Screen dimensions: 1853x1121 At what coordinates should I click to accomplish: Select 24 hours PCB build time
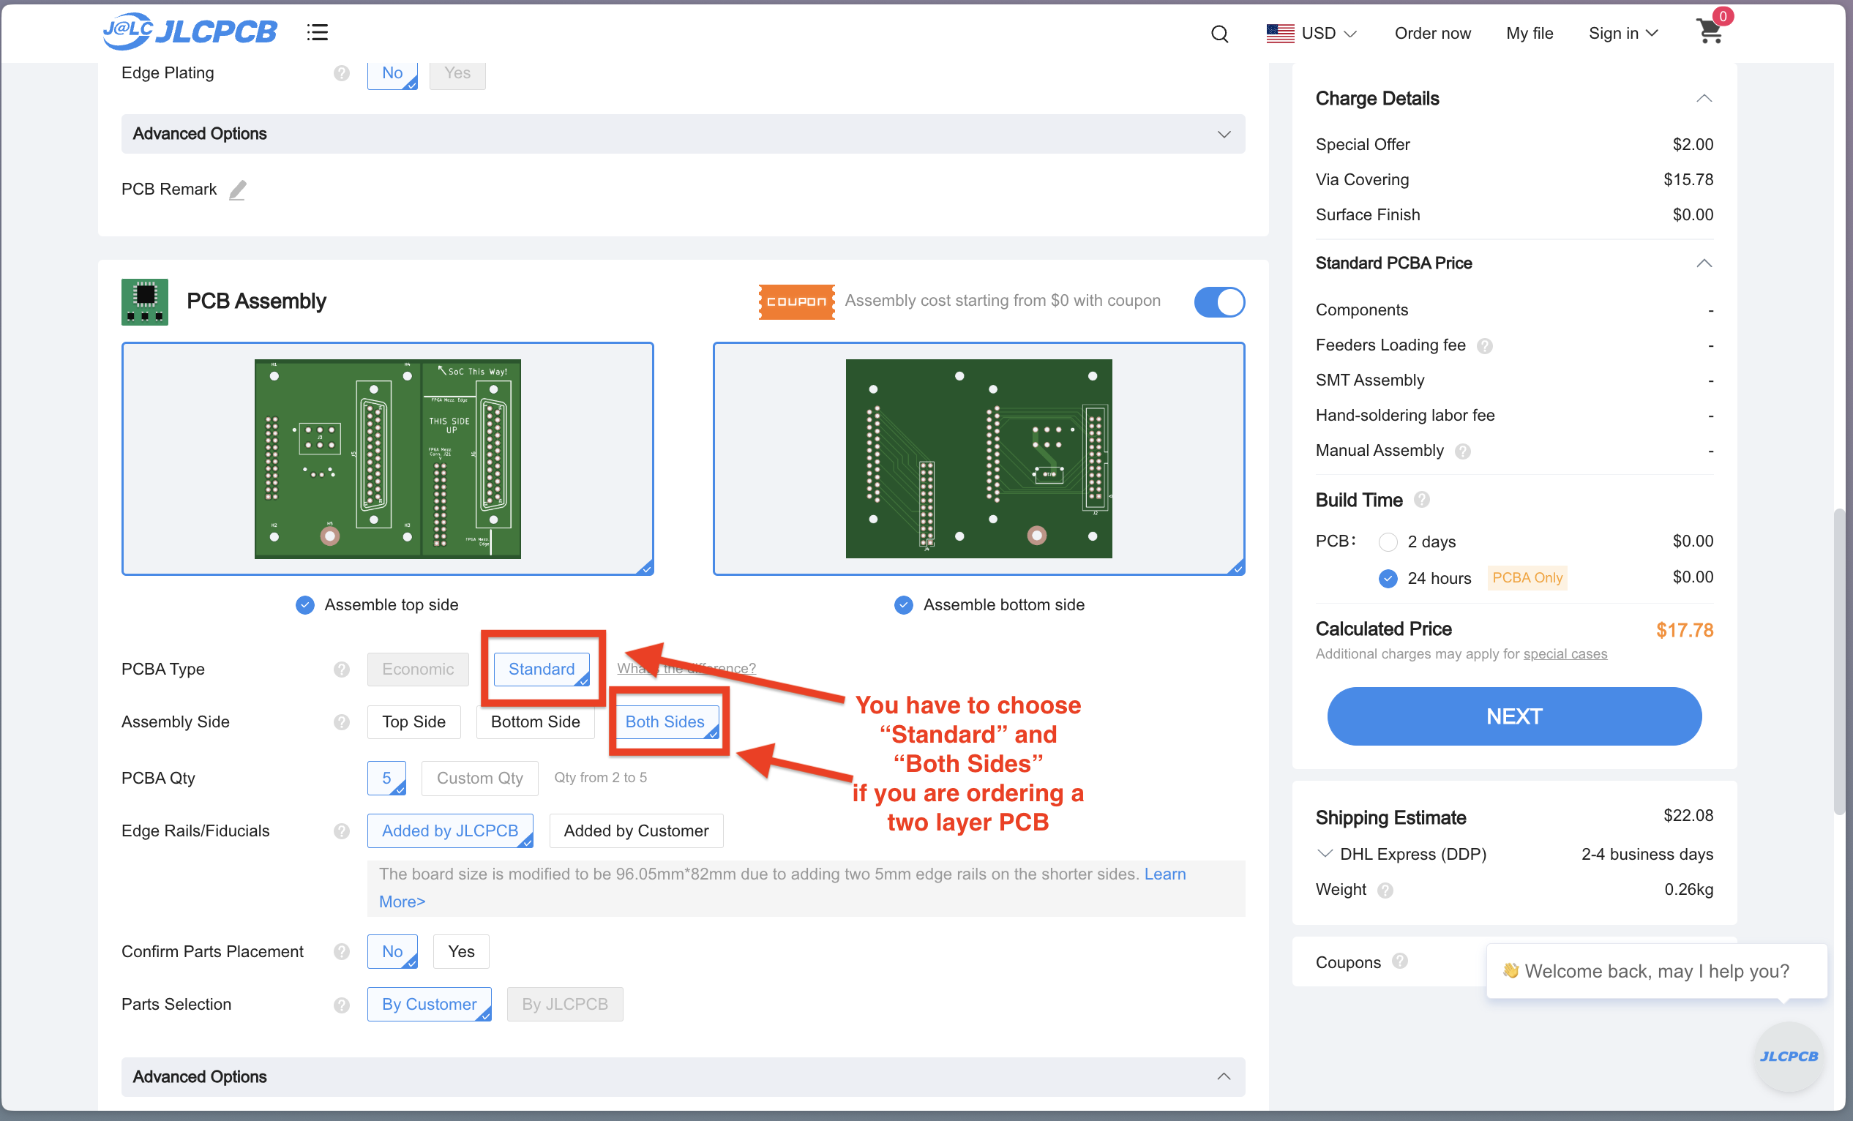point(1388,577)
